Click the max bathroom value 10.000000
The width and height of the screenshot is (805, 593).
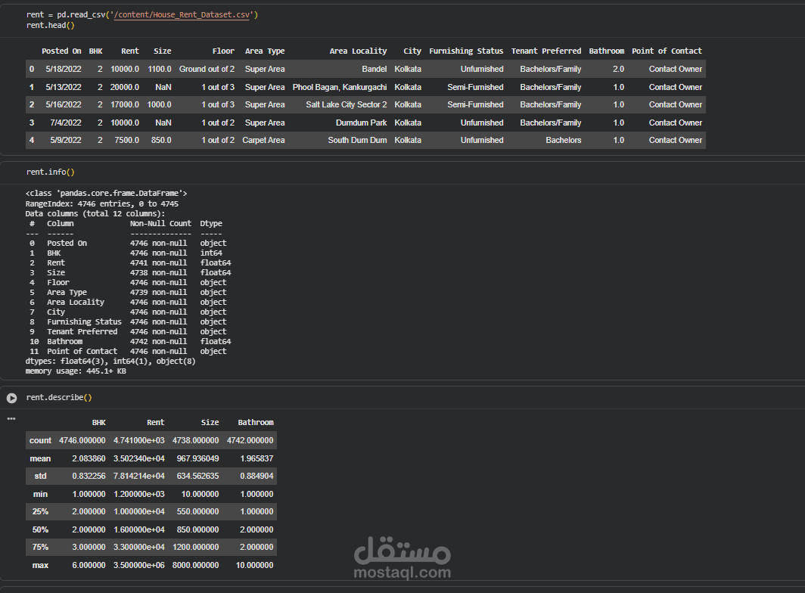coord(255,565)
